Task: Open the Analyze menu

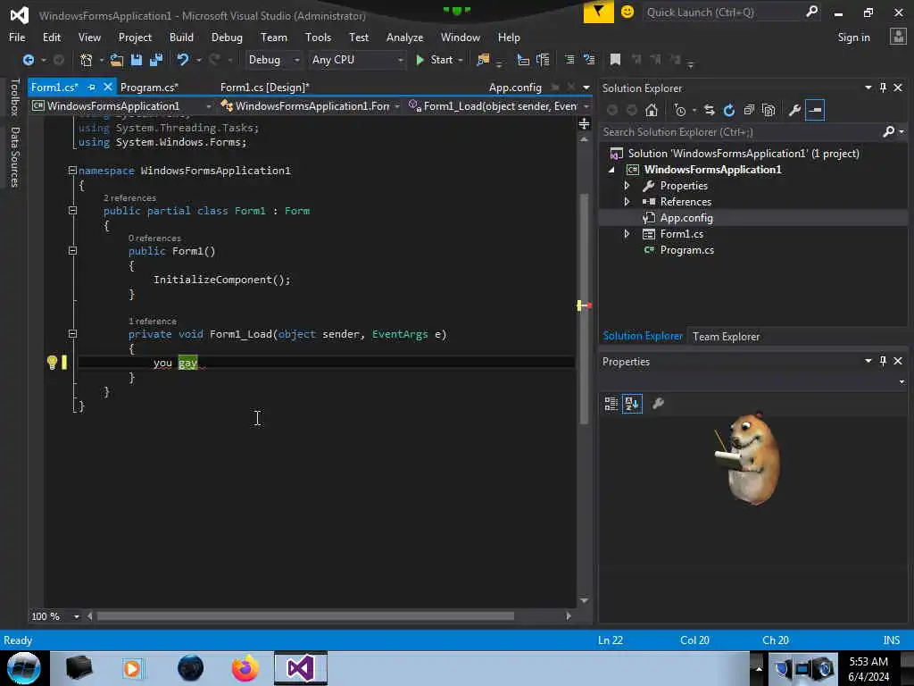Action: coord(404,37)
